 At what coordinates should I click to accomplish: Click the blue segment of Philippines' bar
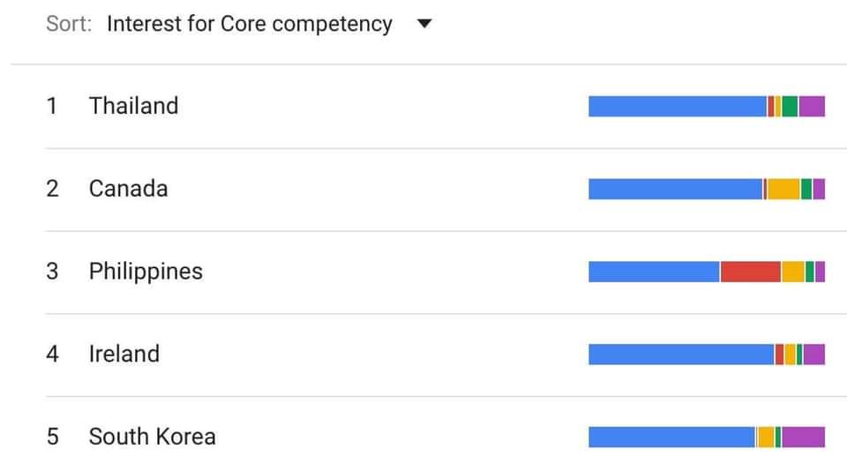point(654,272)
